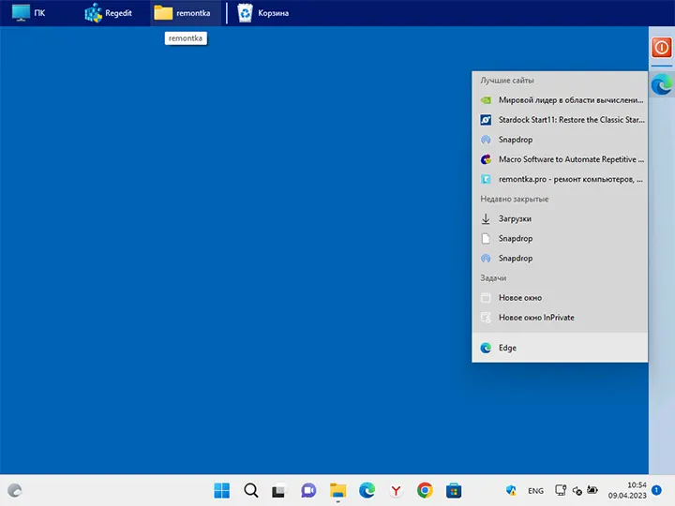This screenshot has width=675, height=506.
Task: Click Edge icon on the right side panel
Action: tap(662, 84)
